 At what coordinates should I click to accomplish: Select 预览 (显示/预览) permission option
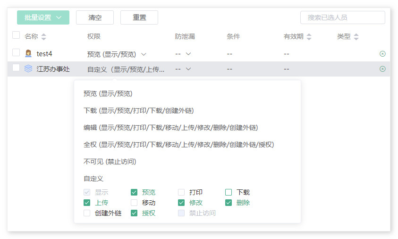coord(108,94)
